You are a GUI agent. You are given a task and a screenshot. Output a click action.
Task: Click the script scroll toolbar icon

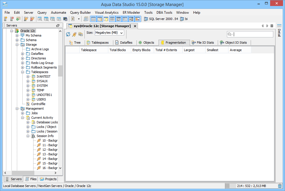pos(86,19)
